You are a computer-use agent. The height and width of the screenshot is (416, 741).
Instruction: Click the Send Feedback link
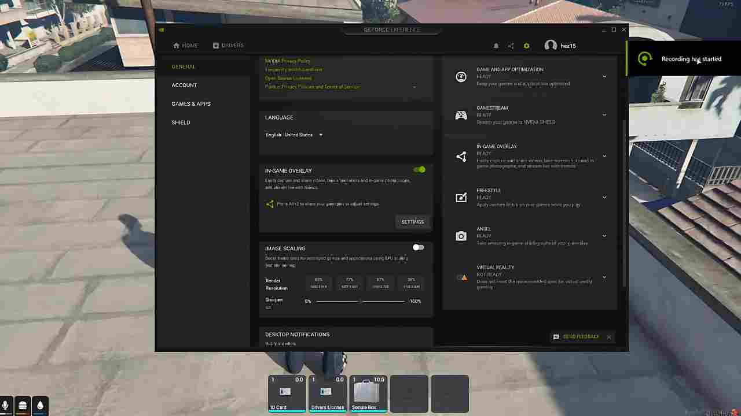[581, 337]
